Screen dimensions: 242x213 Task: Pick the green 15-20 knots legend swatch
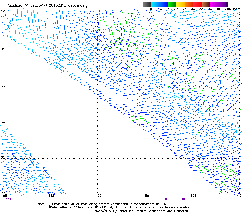[x=172, y=4]
